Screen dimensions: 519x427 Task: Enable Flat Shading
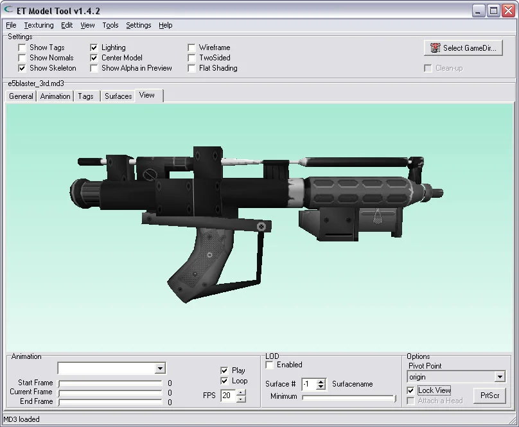[191, 68]
